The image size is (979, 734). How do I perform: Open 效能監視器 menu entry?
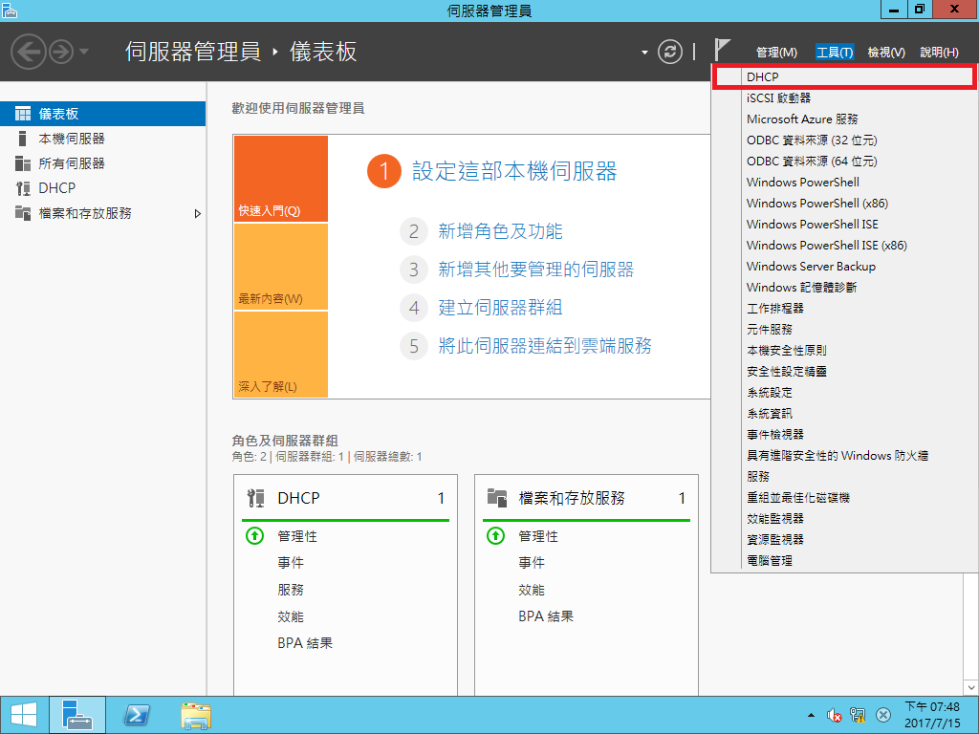click(845, 519)
